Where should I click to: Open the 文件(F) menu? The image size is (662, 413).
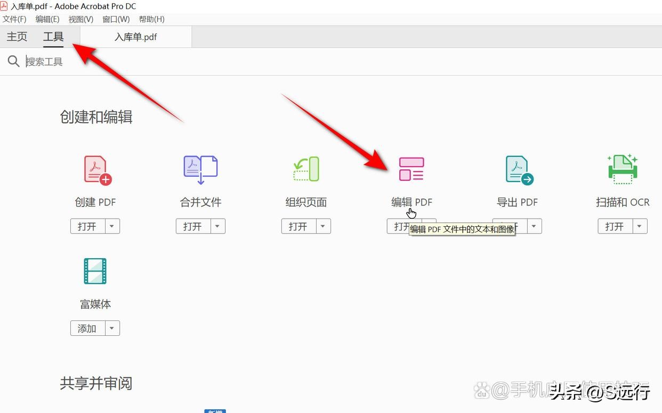(14, 19)
